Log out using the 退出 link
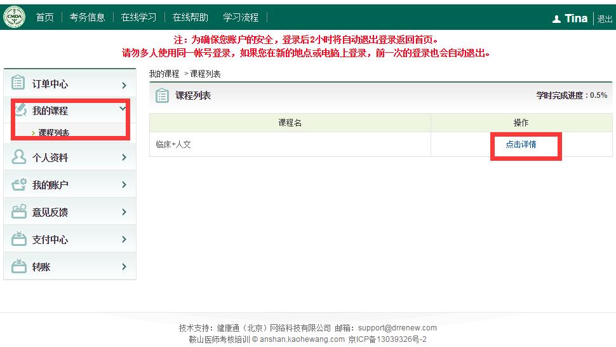 (x=605, y=19)
